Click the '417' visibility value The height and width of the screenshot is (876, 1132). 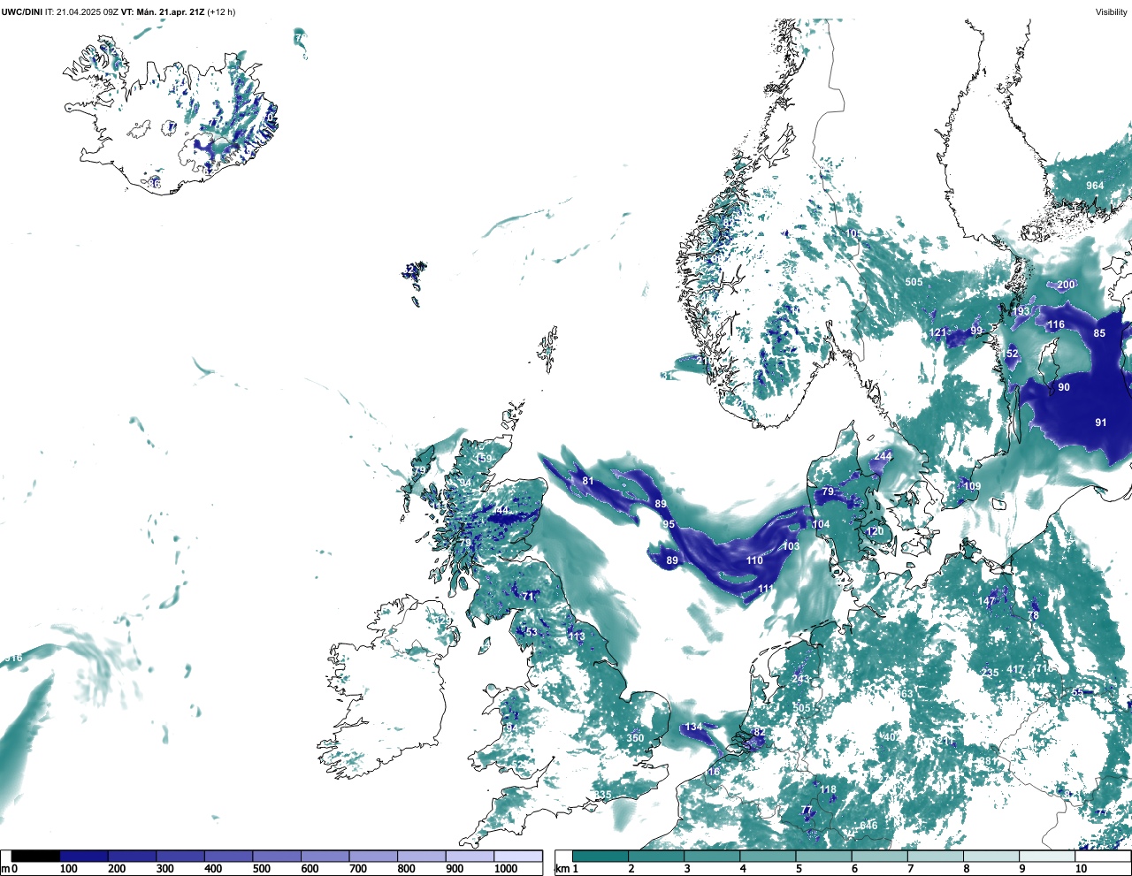(1015, 669)
